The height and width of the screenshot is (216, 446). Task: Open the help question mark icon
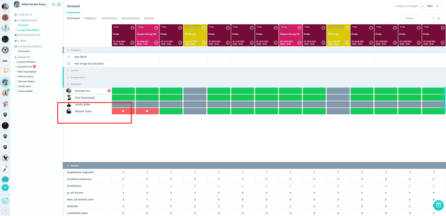tap(5, 211)
